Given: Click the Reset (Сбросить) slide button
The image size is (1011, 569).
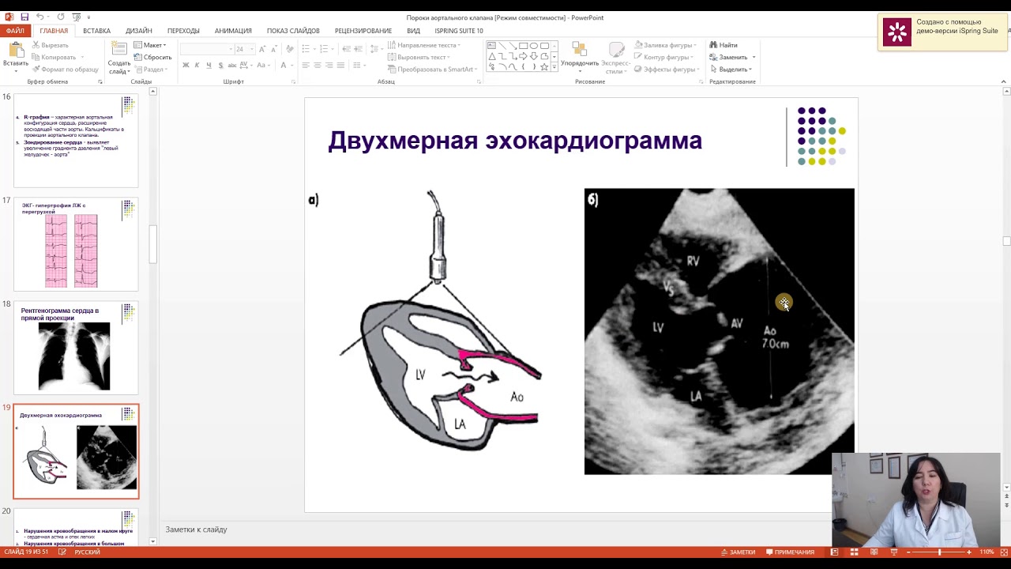Looking at the screenshot, I should point(152,57).
